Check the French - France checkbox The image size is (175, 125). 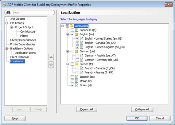77,72
